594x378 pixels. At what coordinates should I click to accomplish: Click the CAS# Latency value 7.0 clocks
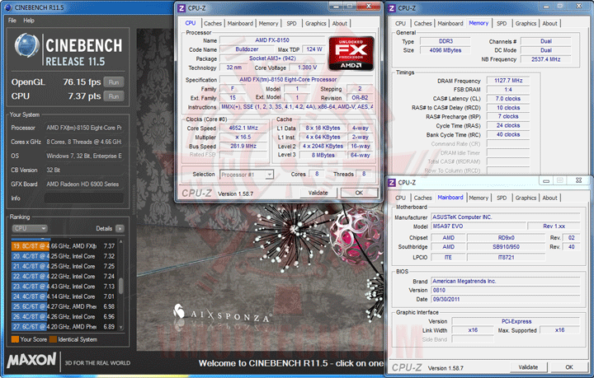click(508, 99)
